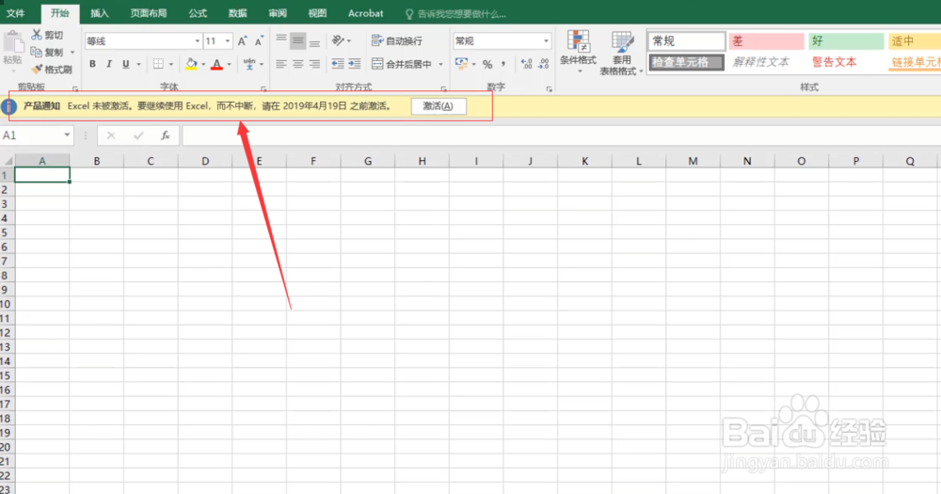Image resolution: width=941 pixels, height=494 pixels.
Task: Decrease decimal places
Action: [544, 64]
